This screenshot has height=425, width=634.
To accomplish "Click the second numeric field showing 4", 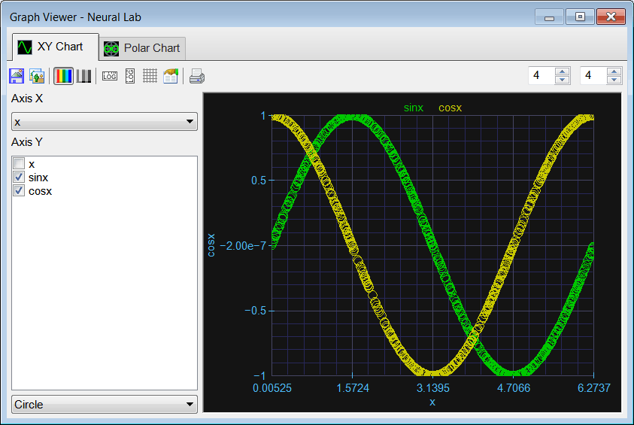I will tap(593, 76).
